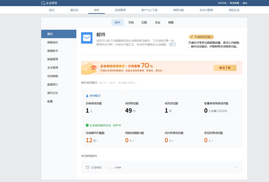Click the 开通高级功能 button

(x=201, y=37)
